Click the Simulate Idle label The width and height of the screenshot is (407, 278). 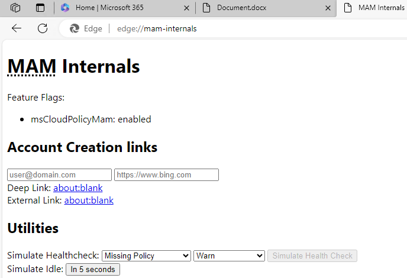click(x=35, y=269)
